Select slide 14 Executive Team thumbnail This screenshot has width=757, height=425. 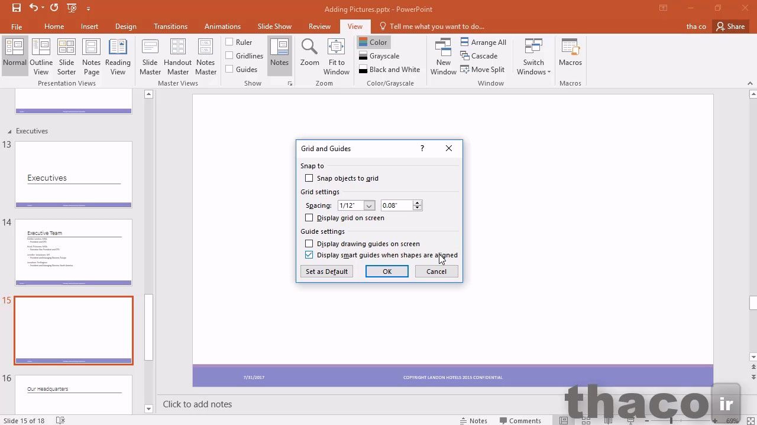point(73,253)
